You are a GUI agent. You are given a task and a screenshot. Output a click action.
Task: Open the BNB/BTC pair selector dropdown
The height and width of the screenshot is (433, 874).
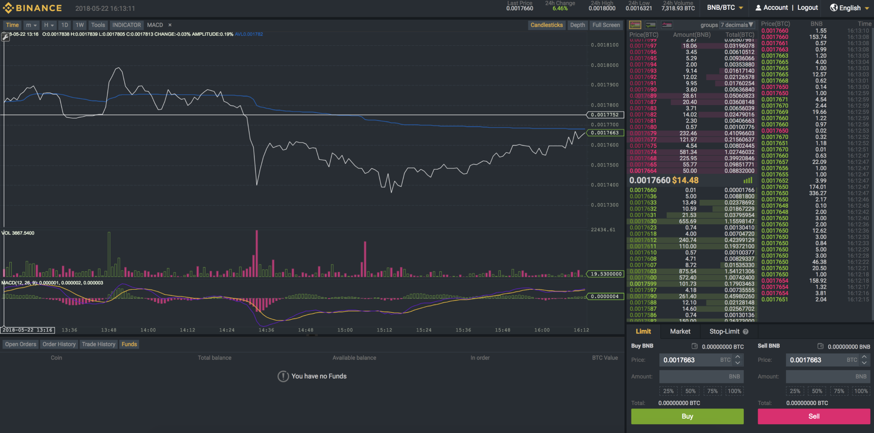[725, 8]
